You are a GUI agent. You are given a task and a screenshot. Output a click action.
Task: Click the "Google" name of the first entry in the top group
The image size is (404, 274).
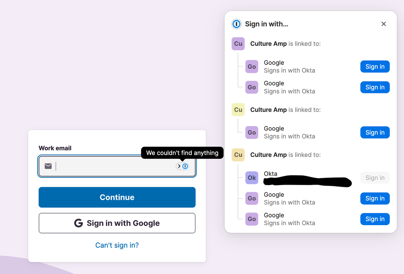[274, 63]
